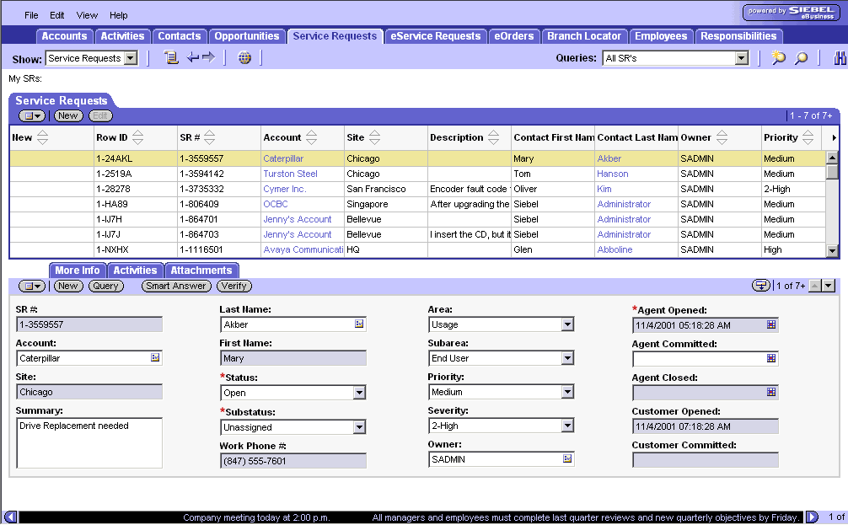Select the row with Row ID 1-HA89
848x525 pixels.
coord(417,204)
